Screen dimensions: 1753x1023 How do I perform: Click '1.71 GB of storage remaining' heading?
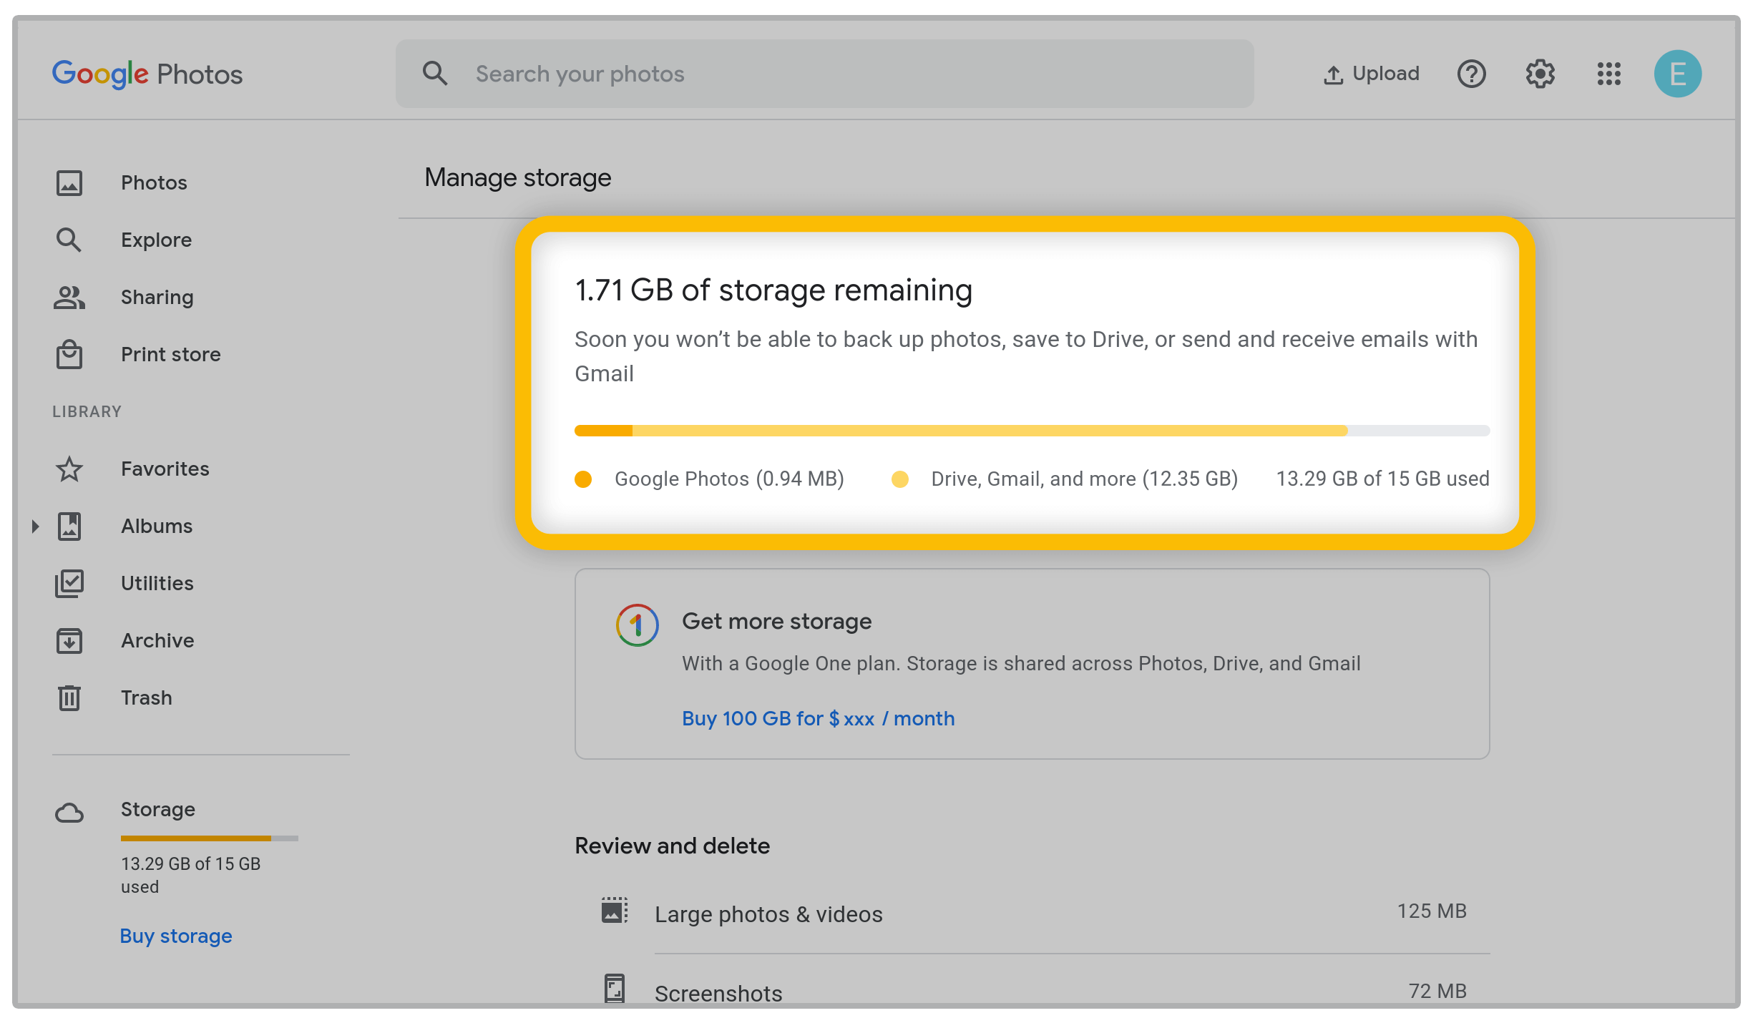[773, 290]
